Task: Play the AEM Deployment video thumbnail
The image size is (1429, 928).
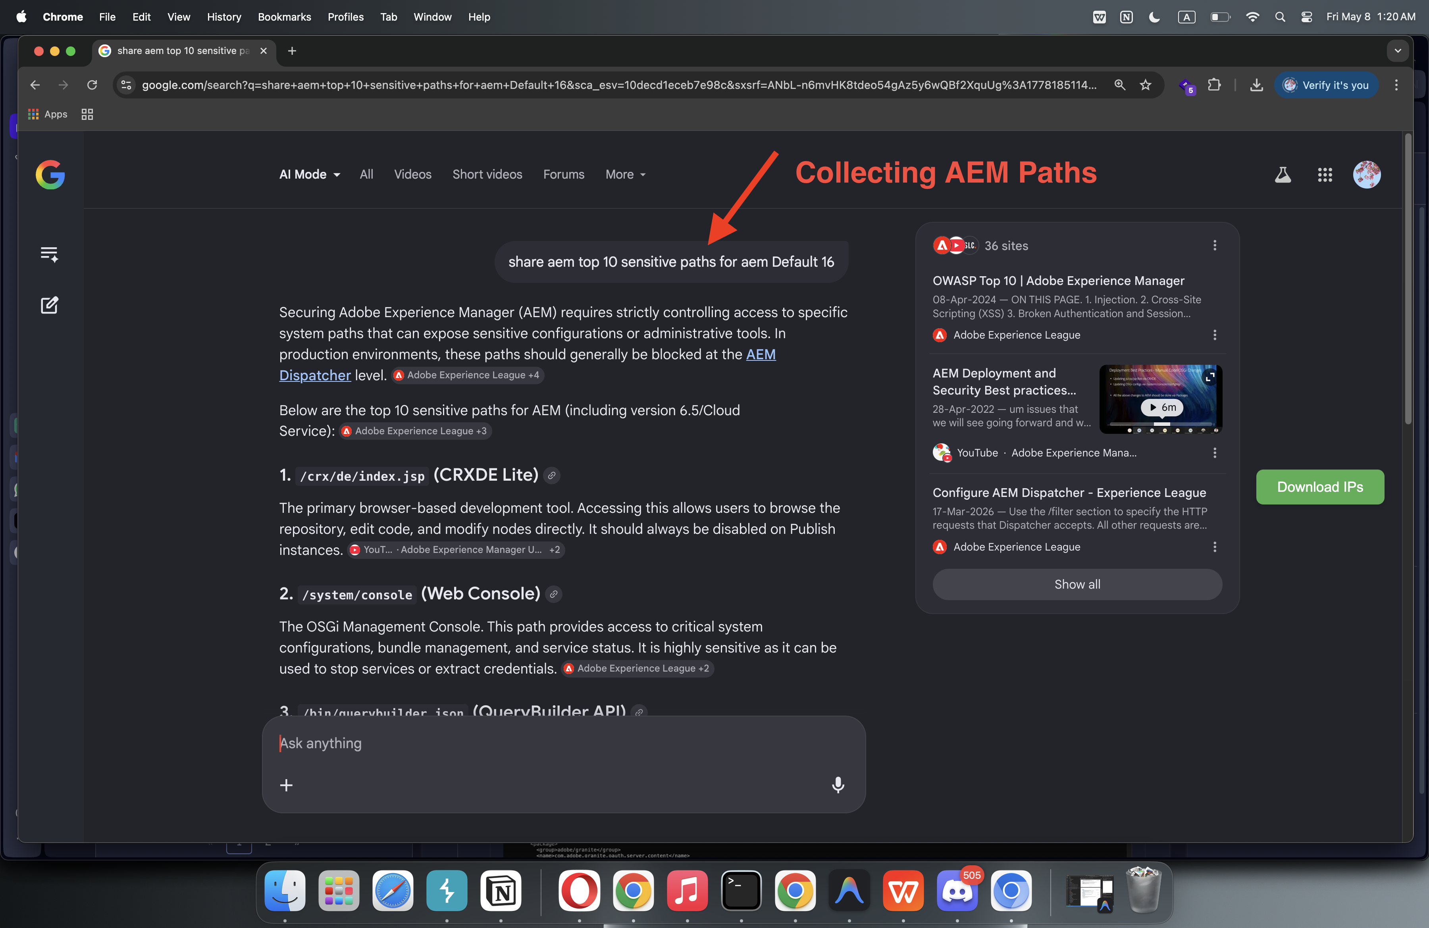Action: [x=1161, y=399]
